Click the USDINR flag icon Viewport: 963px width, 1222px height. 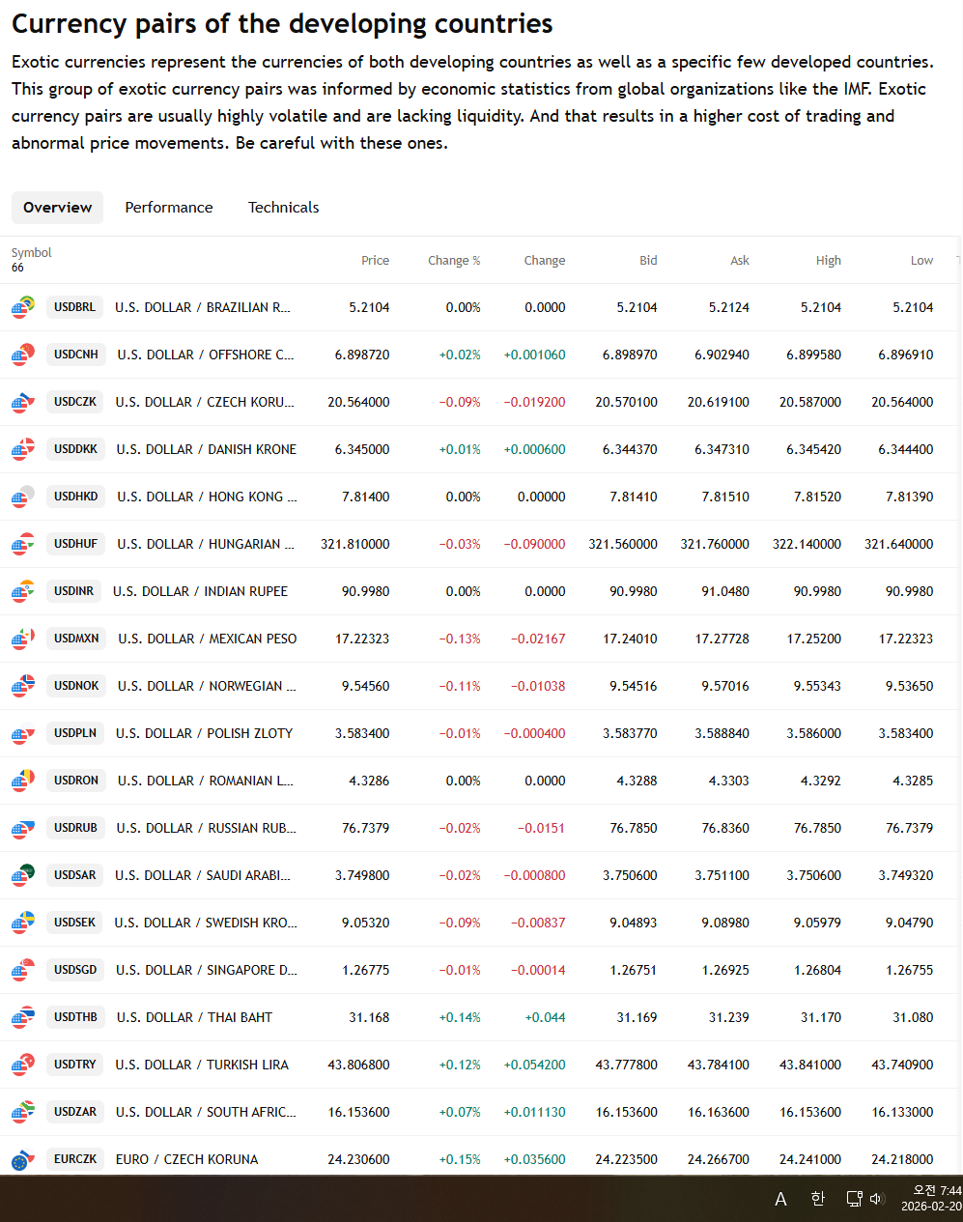pyautogui.click(x=23, y=591)
